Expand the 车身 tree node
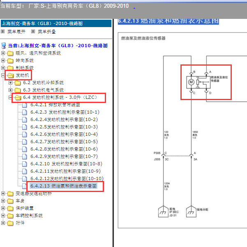Screen dimensions: 247x247 click(x=3, y=201)
